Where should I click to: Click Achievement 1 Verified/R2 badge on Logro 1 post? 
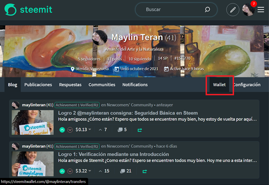point(77,146)
